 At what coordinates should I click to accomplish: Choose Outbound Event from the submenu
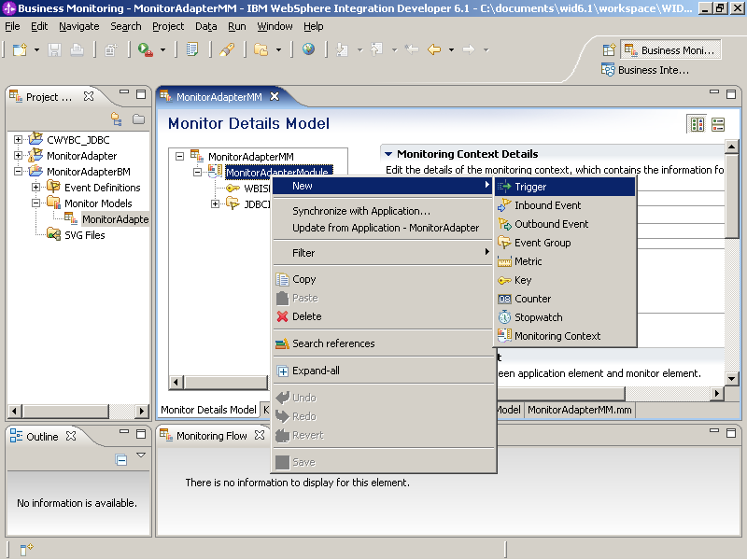coord(565,224)
